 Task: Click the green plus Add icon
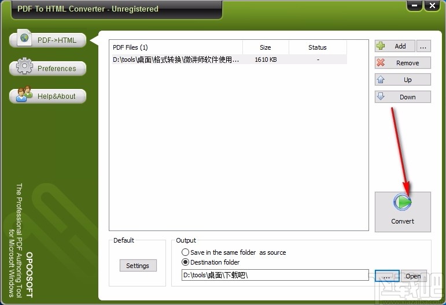coord(381,46)
